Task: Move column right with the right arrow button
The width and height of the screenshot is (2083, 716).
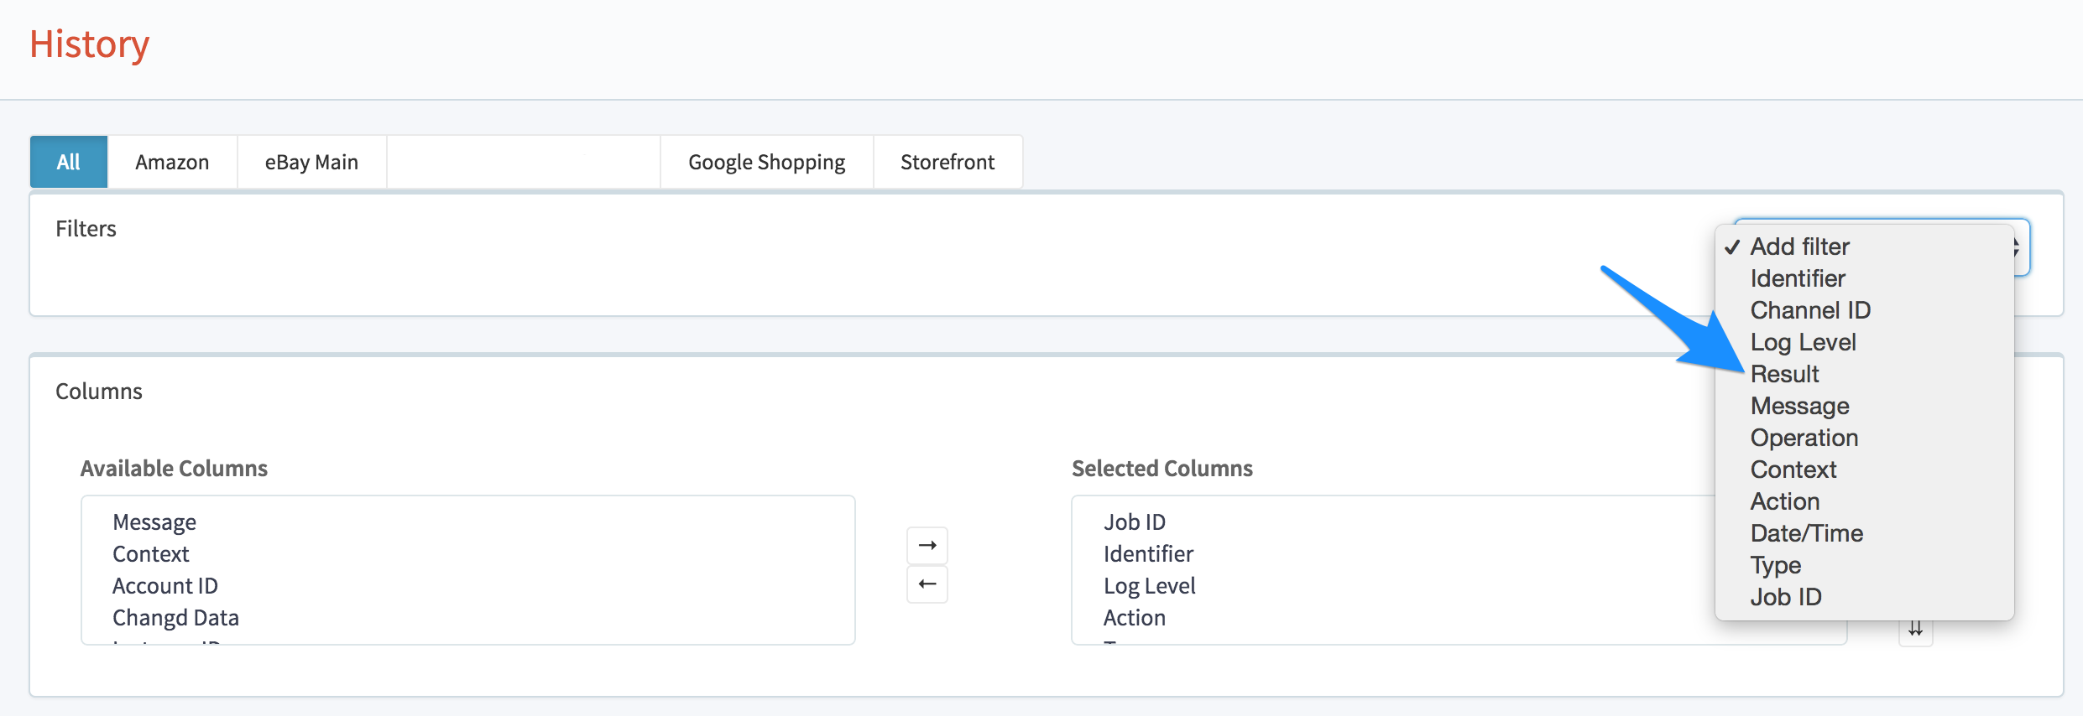Action: coord(927,546)
